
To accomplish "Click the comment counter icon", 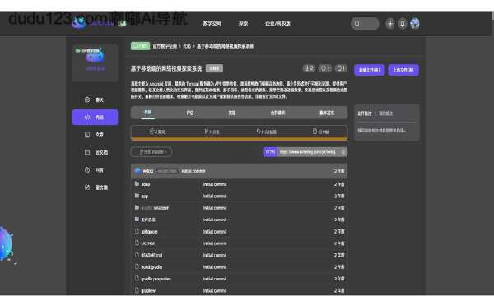I will [x=341, y=68].
